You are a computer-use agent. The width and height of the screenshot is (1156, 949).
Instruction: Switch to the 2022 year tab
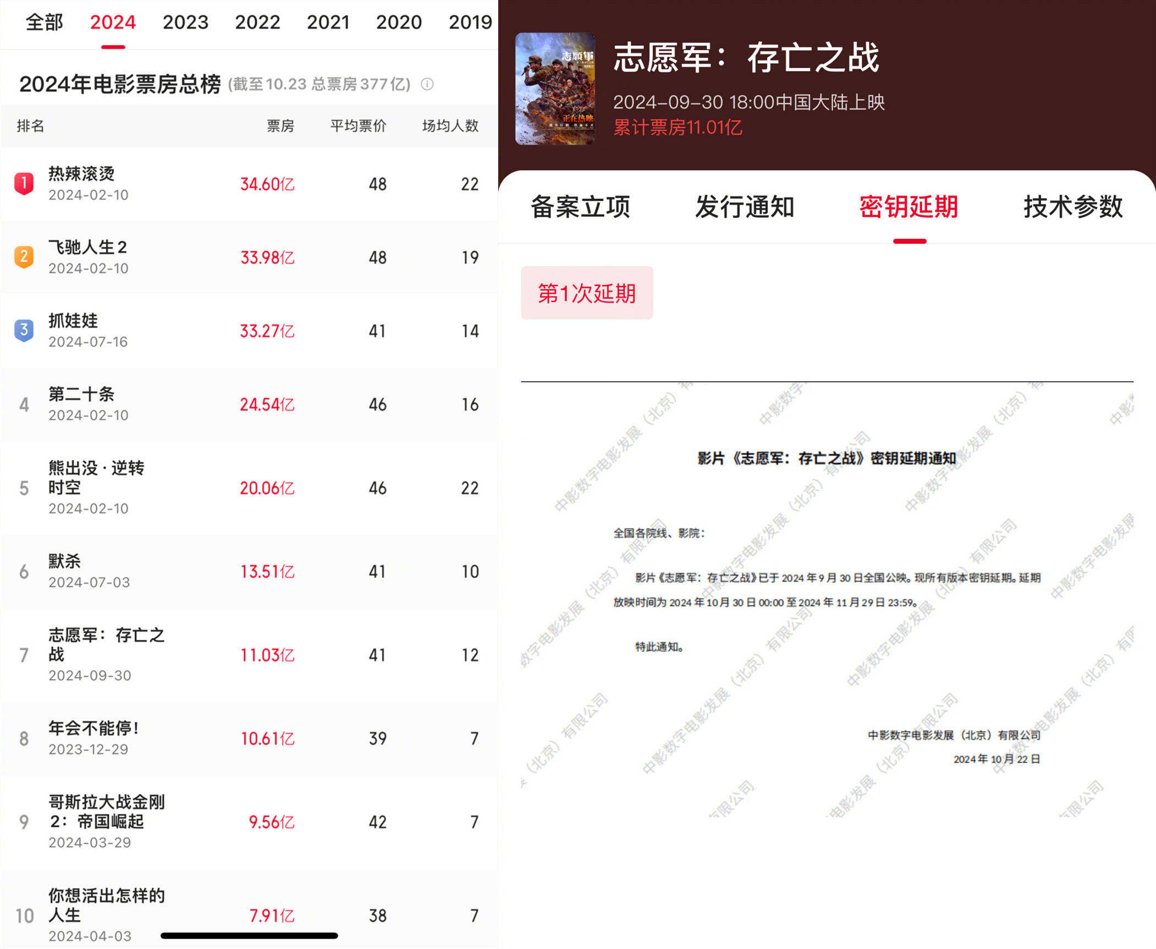click(257, 22)
